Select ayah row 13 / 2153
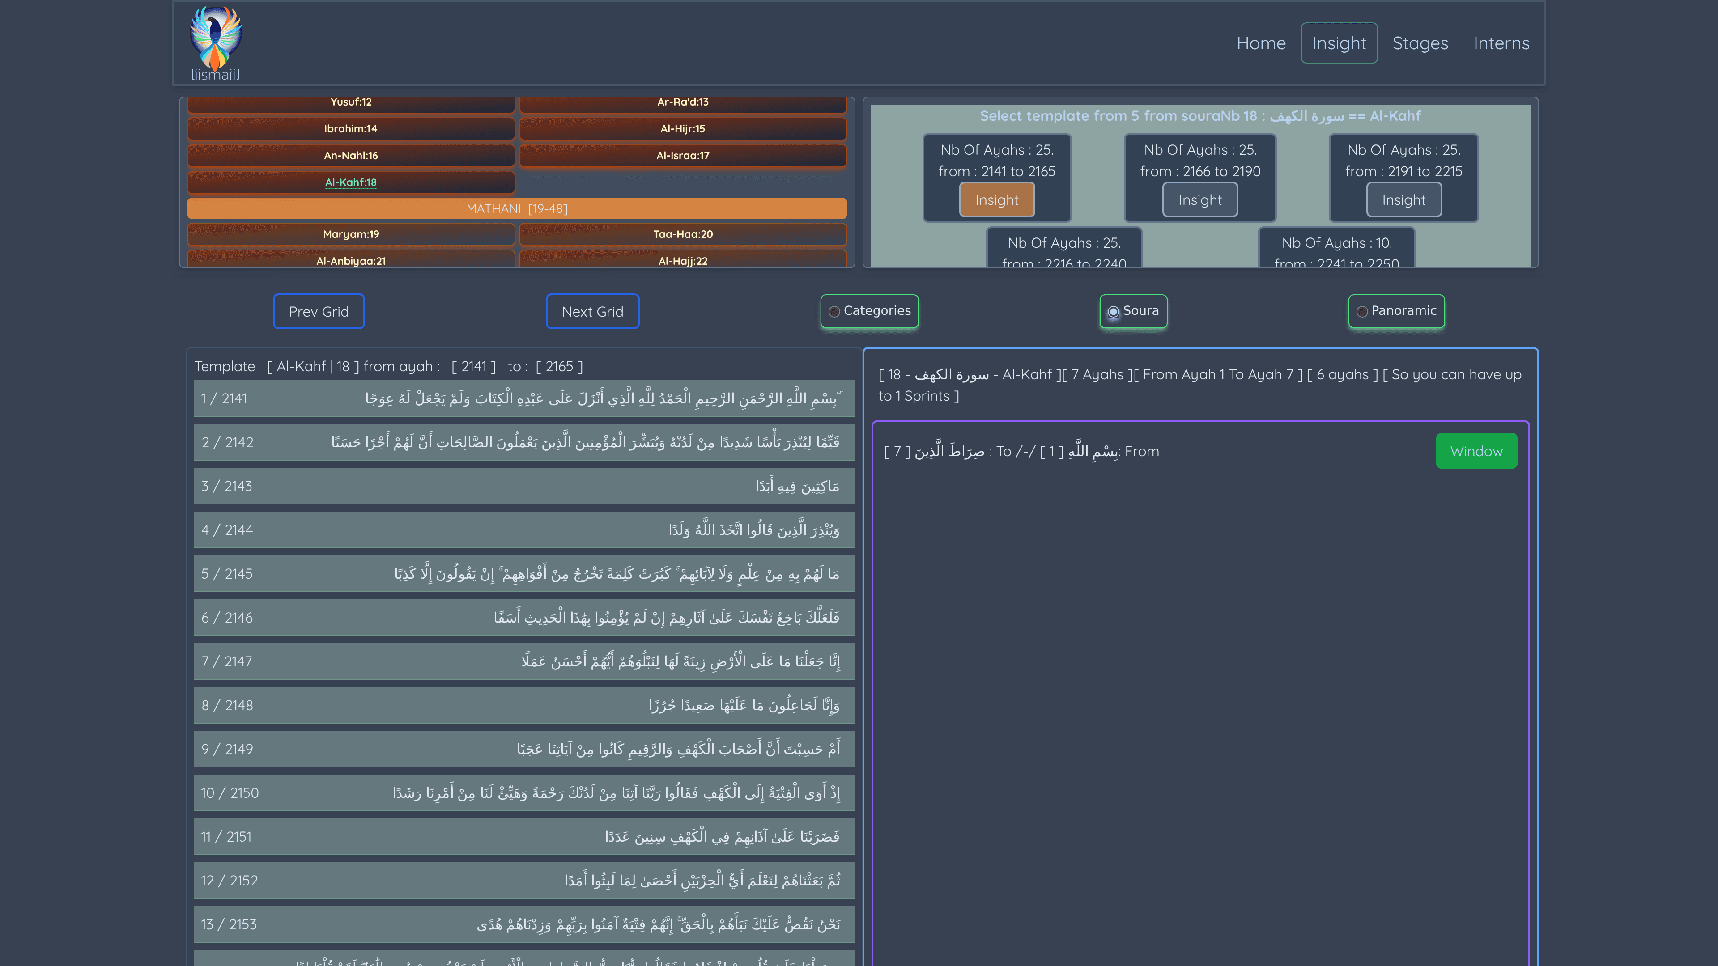 (523, 925)
